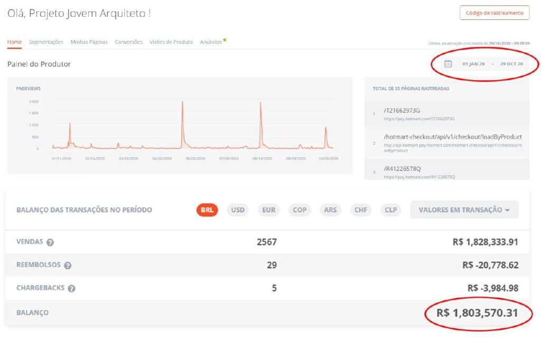Open Visões de Produto tab
The height and width of the screenshot is (342, 541).
point(171,42)
